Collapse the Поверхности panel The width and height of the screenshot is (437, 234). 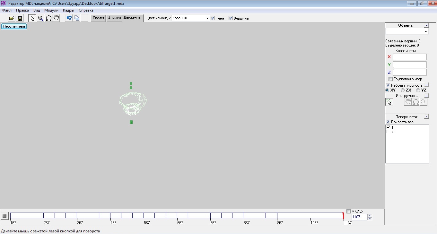[426, 117]
